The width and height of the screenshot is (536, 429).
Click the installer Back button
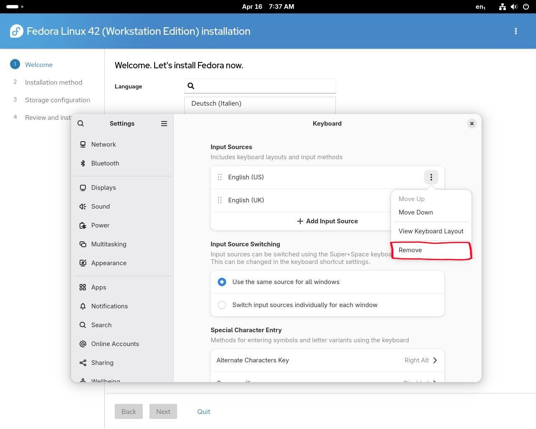pyautogui.click(x=129, y=411)
